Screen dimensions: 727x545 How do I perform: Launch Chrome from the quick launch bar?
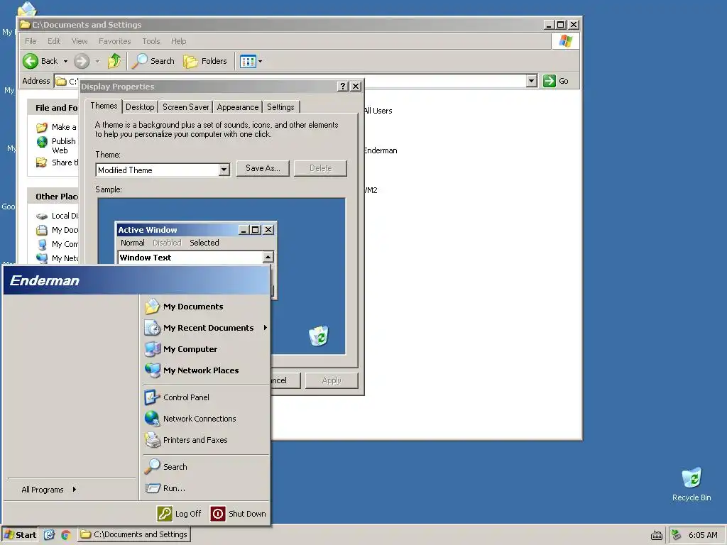66,535
